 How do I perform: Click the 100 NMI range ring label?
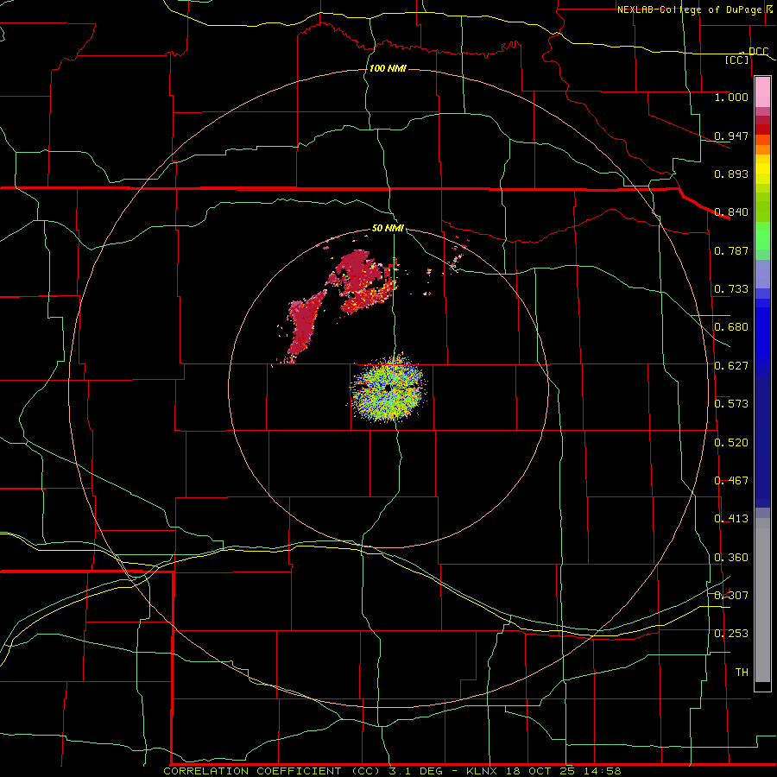click(x=388, y=68)
